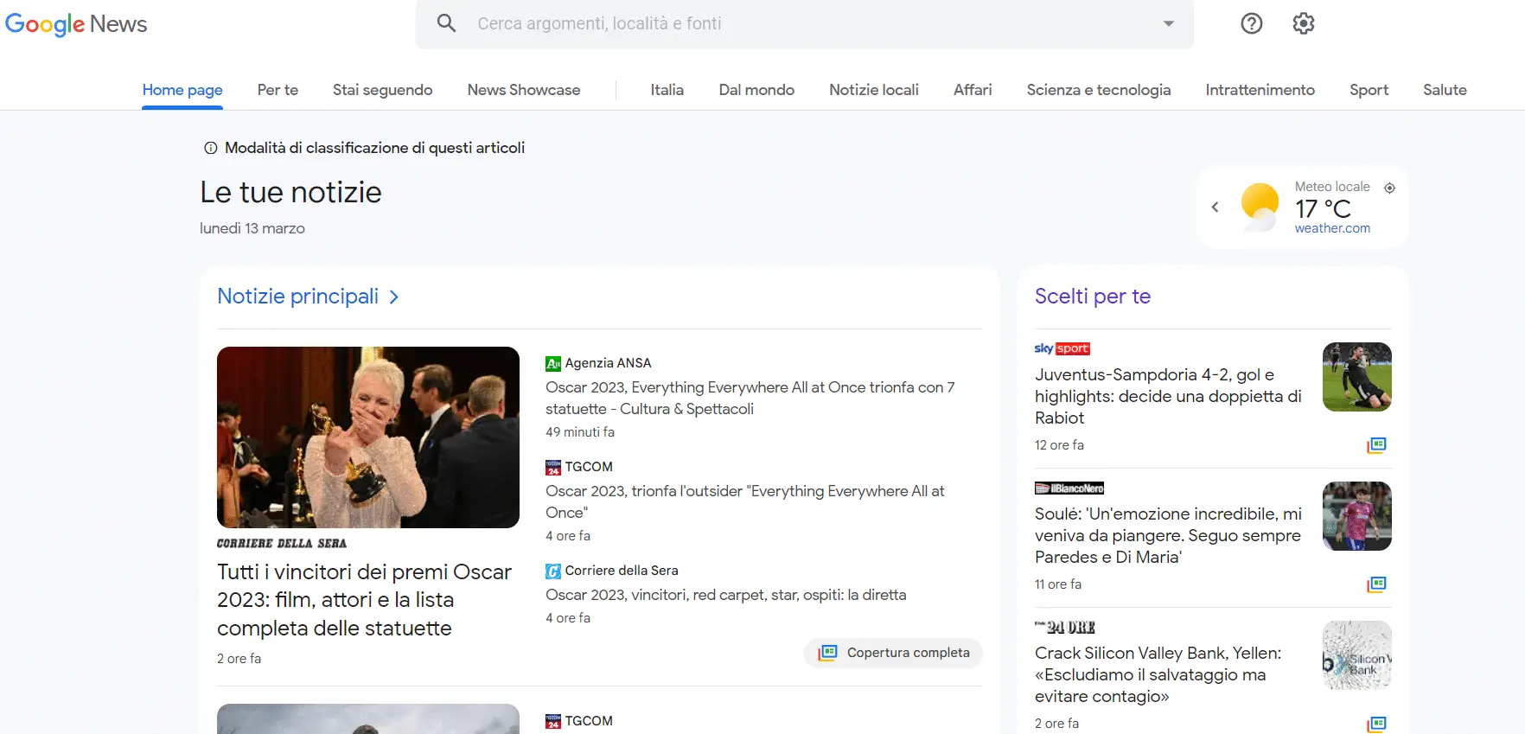Screen dimensions: 1525x734
Task: Click the Corriere della Sera source favicon
Action: [x=553, y=571]
